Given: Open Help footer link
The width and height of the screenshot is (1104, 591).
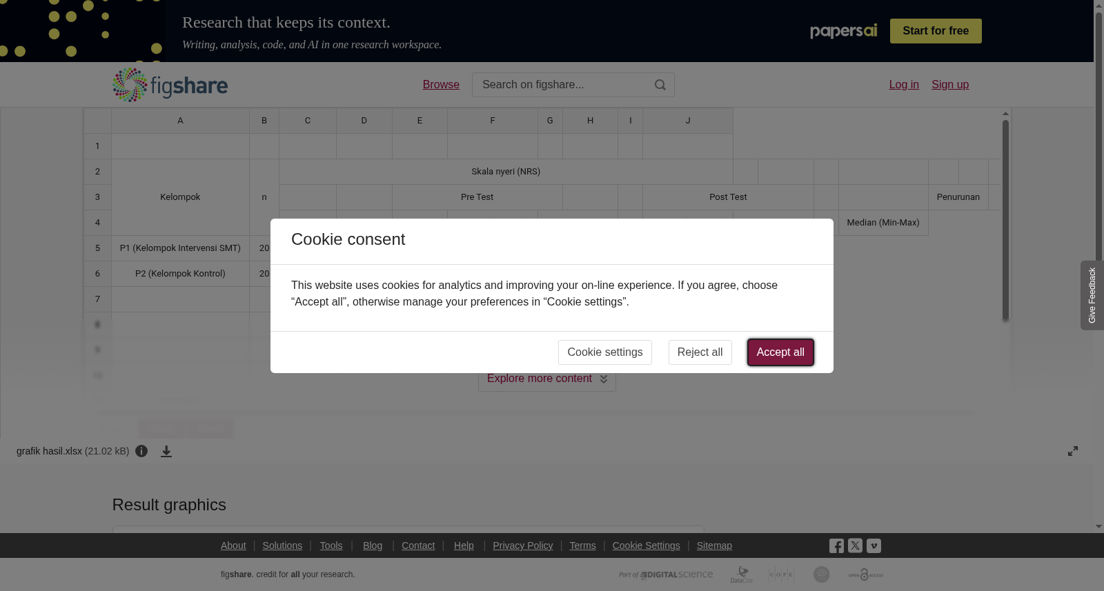Looking at the screenshot, I should click(x=464, y=545).
